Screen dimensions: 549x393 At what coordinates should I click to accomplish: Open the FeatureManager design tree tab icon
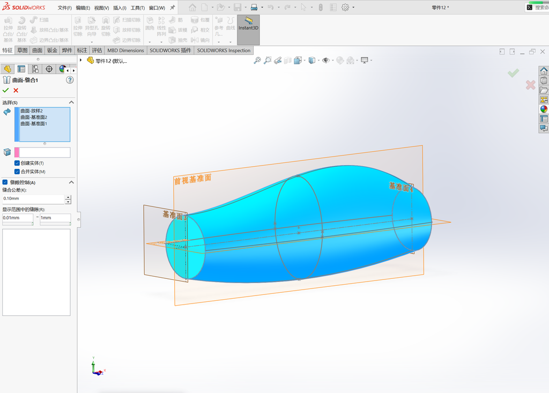(8, 69)
